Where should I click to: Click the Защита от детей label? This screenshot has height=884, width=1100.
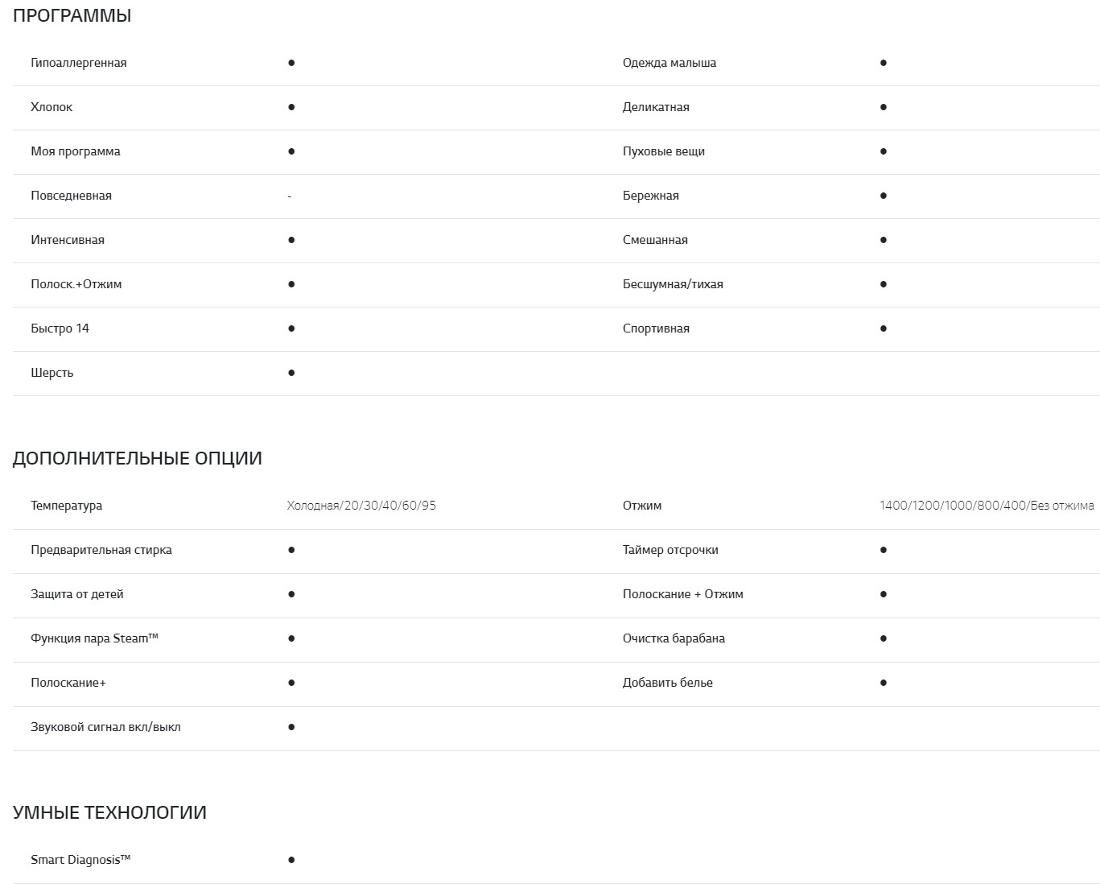[77, 594]
